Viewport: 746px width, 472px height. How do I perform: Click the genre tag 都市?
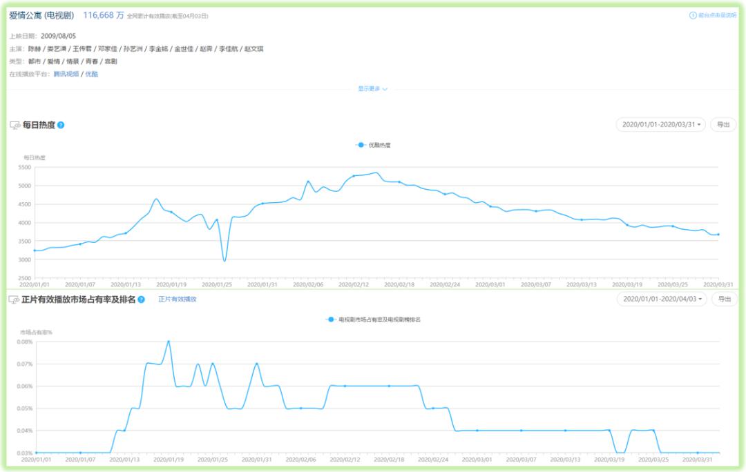pyautogui.click(x=35, y=61)
